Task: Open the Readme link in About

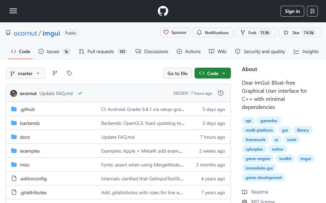Action: pos(255,192)
